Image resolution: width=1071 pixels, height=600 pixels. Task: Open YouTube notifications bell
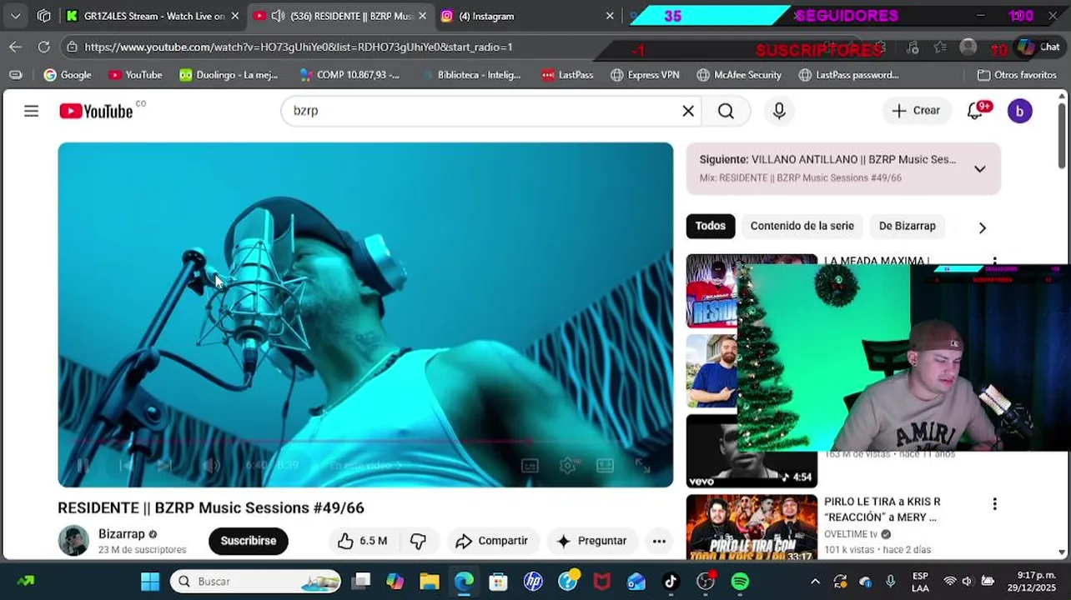point(975,111)
